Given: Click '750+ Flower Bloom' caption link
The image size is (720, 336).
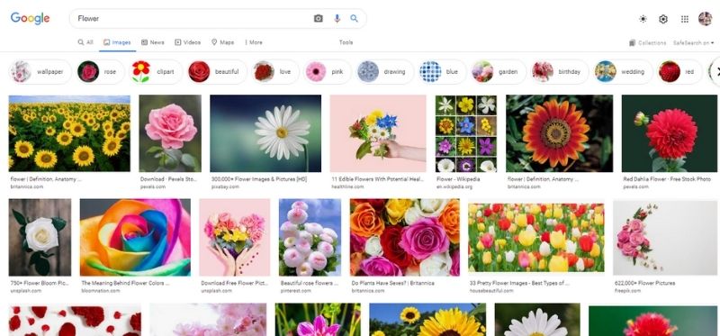Looking at the screenshot, I should coord(40,283).
